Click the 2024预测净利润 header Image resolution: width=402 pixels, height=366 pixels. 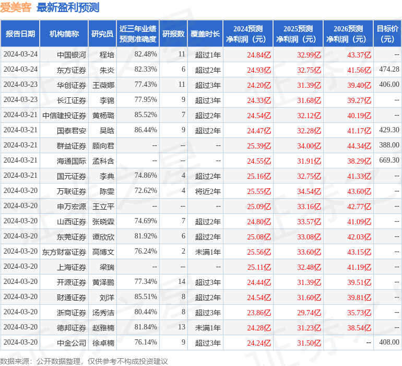248,34
